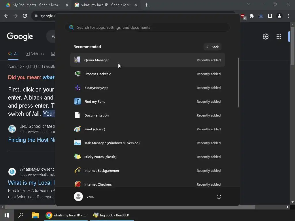Click Google logo
295x221 pixels.
[20, 37]
